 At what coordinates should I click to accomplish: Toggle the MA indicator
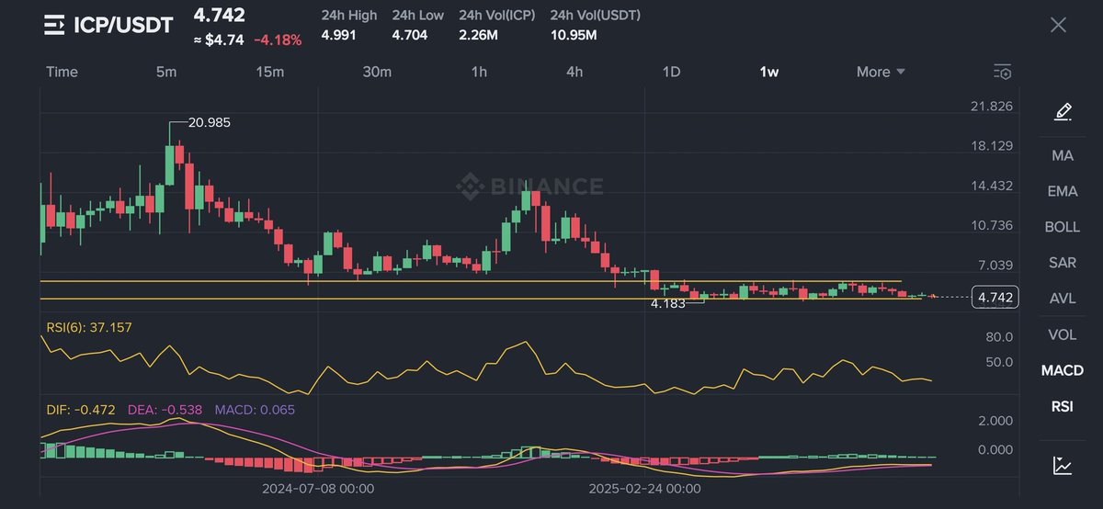1063,155
